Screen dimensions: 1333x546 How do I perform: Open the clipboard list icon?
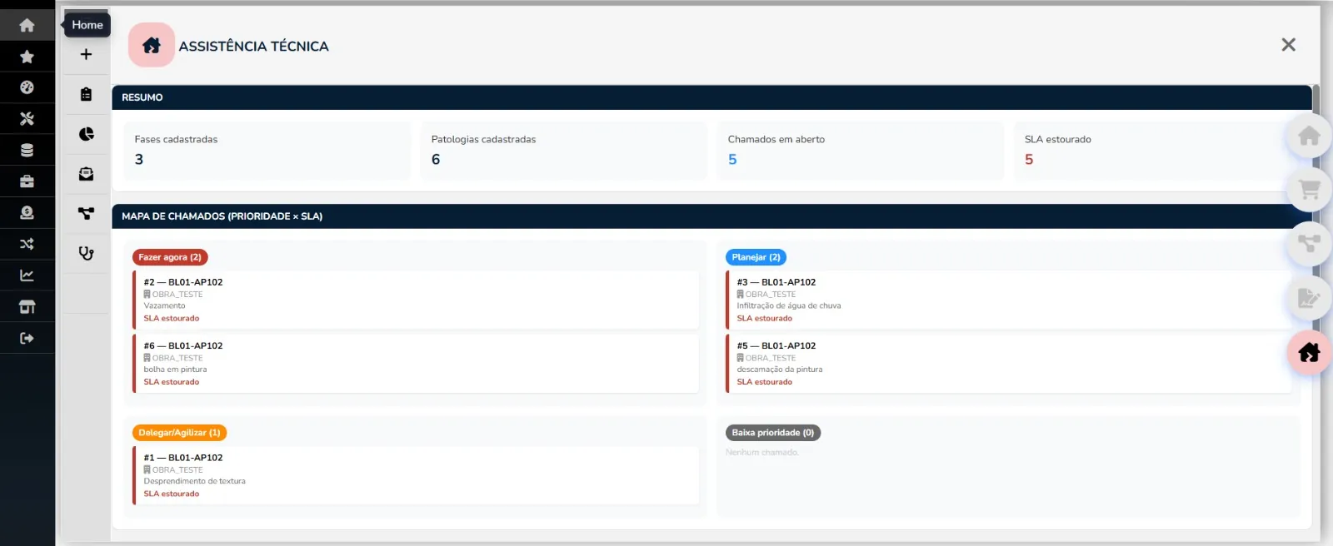tap(86, 94)
